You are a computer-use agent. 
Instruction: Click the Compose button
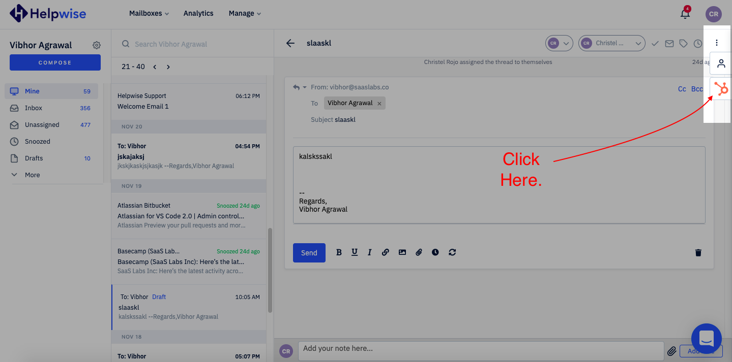(54, 62)
